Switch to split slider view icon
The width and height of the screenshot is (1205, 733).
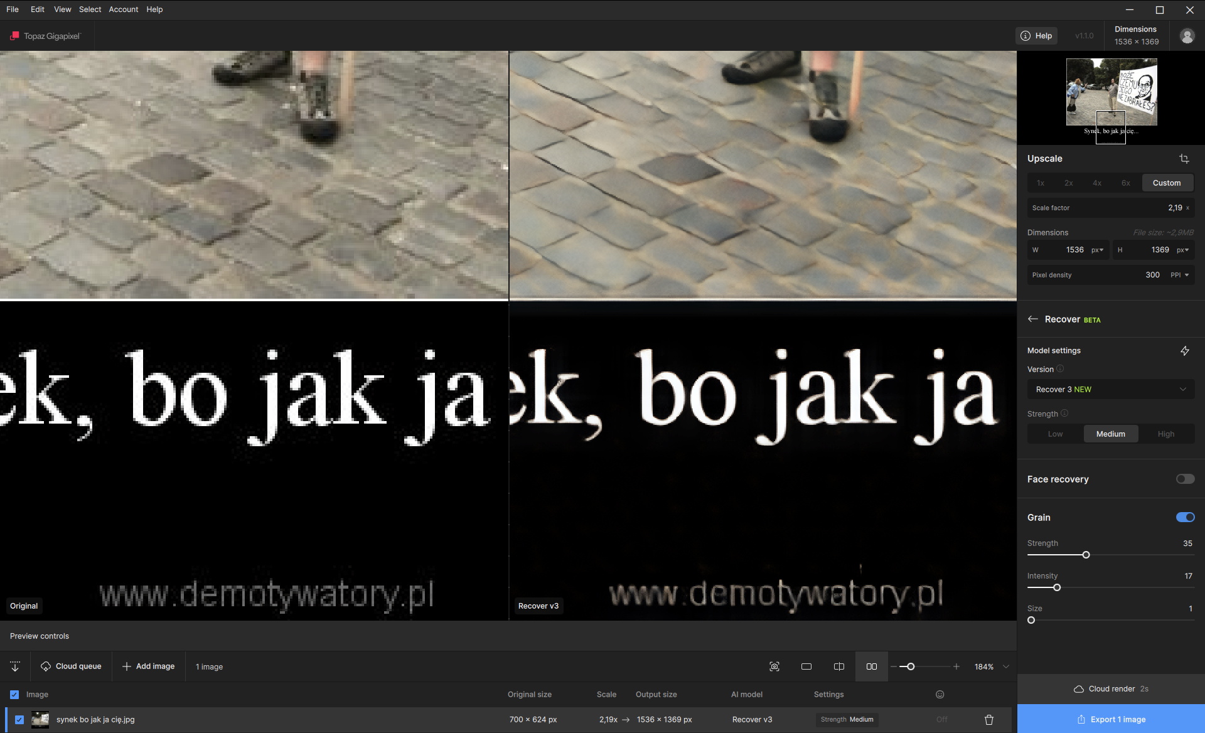[838, 666]
